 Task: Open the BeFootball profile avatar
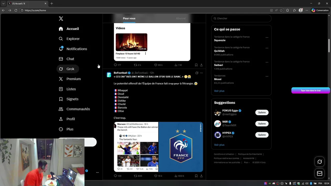click(x=109, y=75)
